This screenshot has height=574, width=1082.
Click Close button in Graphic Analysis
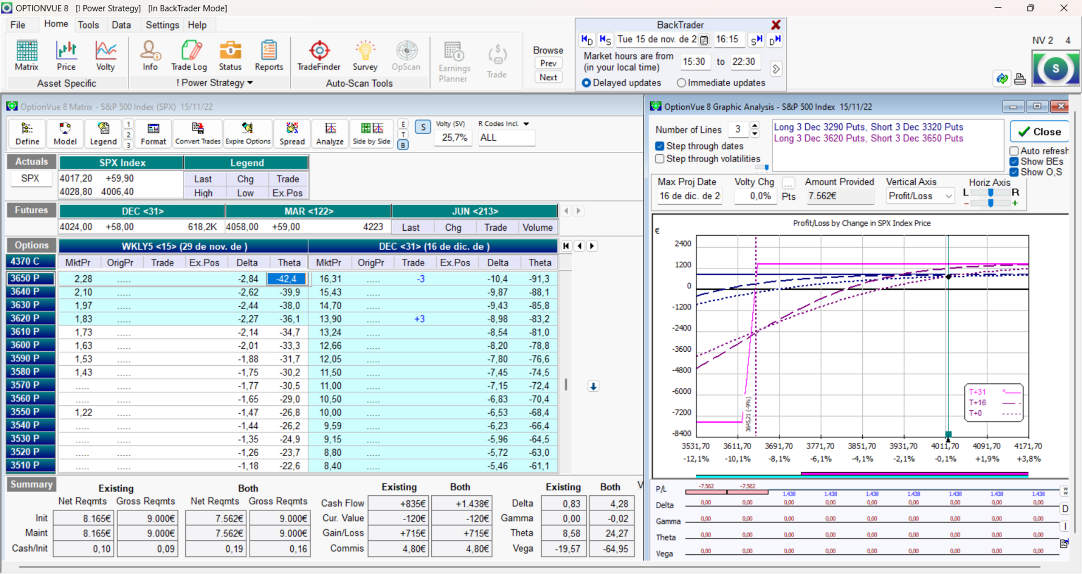tap(1039, 132)
